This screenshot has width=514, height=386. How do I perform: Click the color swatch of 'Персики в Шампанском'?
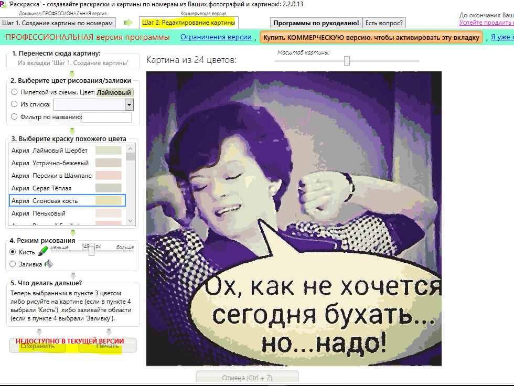(x=109, y=175)
